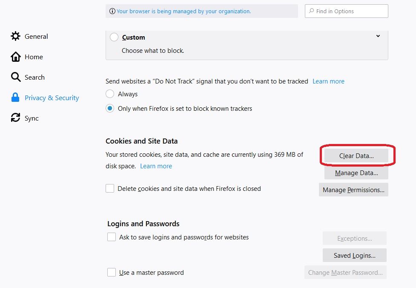The height and width of the screenshot is (288, 416).
Task: Click the Search magnifier icon in sidebar
Action: tap(15, 77)
